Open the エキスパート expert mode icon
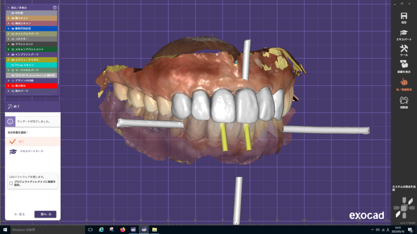417x234 pixels. point(404,33)
